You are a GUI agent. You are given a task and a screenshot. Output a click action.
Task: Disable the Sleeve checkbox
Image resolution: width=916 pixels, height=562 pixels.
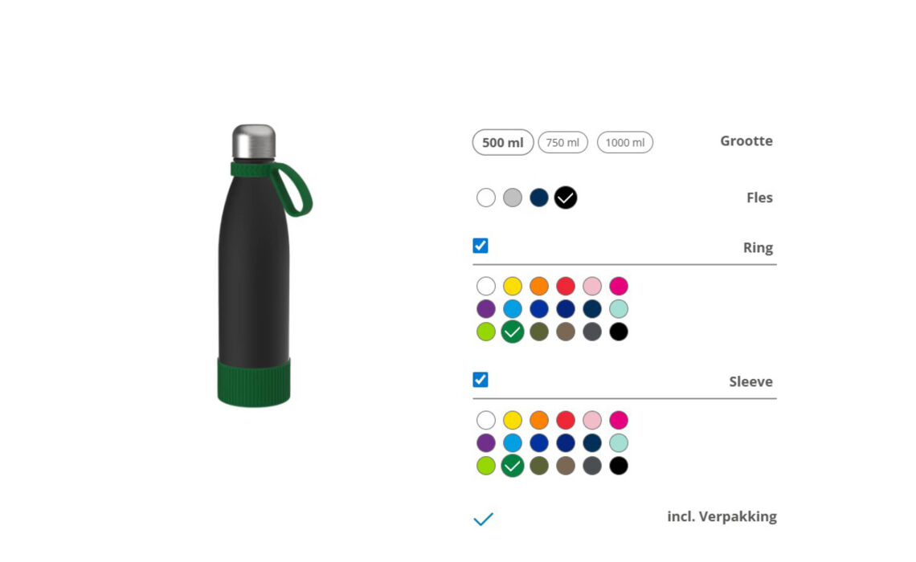(480, 380)
